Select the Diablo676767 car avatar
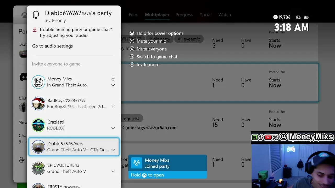This screenshot has width=335, height=188. pyautogui.click(x=38, y=147)
